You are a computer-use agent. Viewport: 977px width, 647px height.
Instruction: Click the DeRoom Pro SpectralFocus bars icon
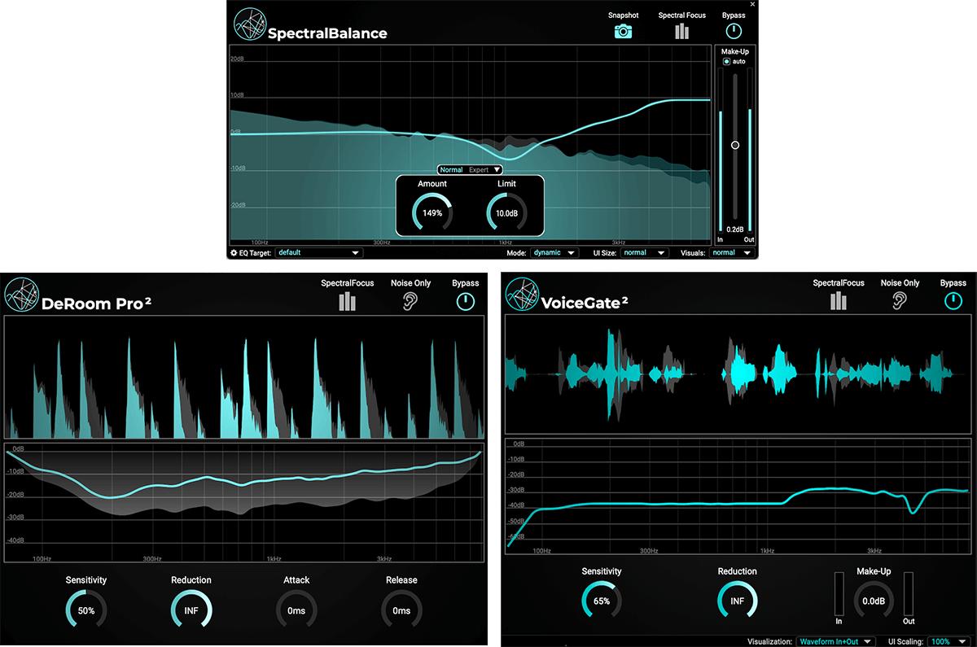click(348, 302)
